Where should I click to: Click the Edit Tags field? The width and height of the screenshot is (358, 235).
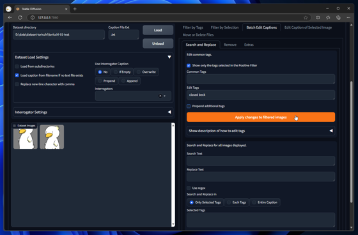point(261,95)
